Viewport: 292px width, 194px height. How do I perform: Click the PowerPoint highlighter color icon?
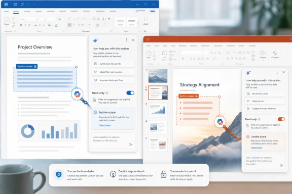(x=214, y=59)
